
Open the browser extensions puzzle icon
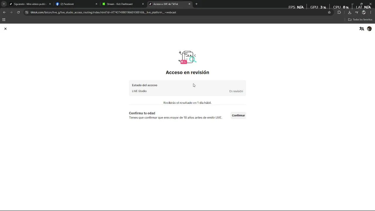coord(339,12)
